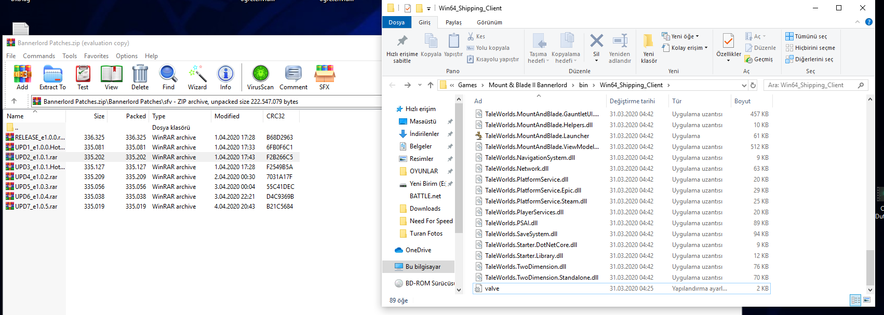Click bin in the address breadcrumb

pos(583,85)
